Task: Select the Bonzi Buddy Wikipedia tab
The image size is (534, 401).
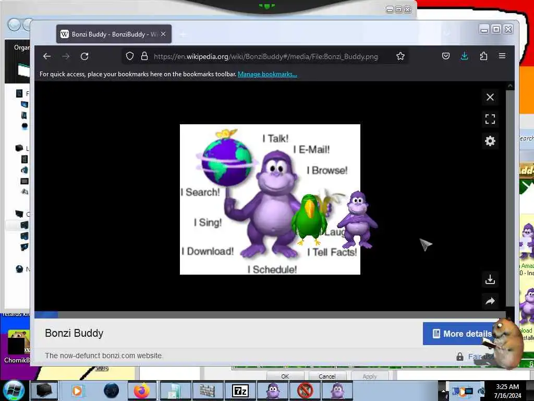Action: click(114, 34)
